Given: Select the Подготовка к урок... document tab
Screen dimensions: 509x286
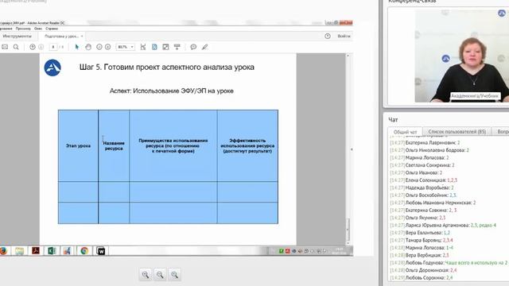Looking at the screenshot, I should pyautogui.click(x=61, y=36).
